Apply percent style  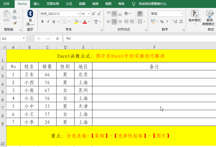pos(162,22)
